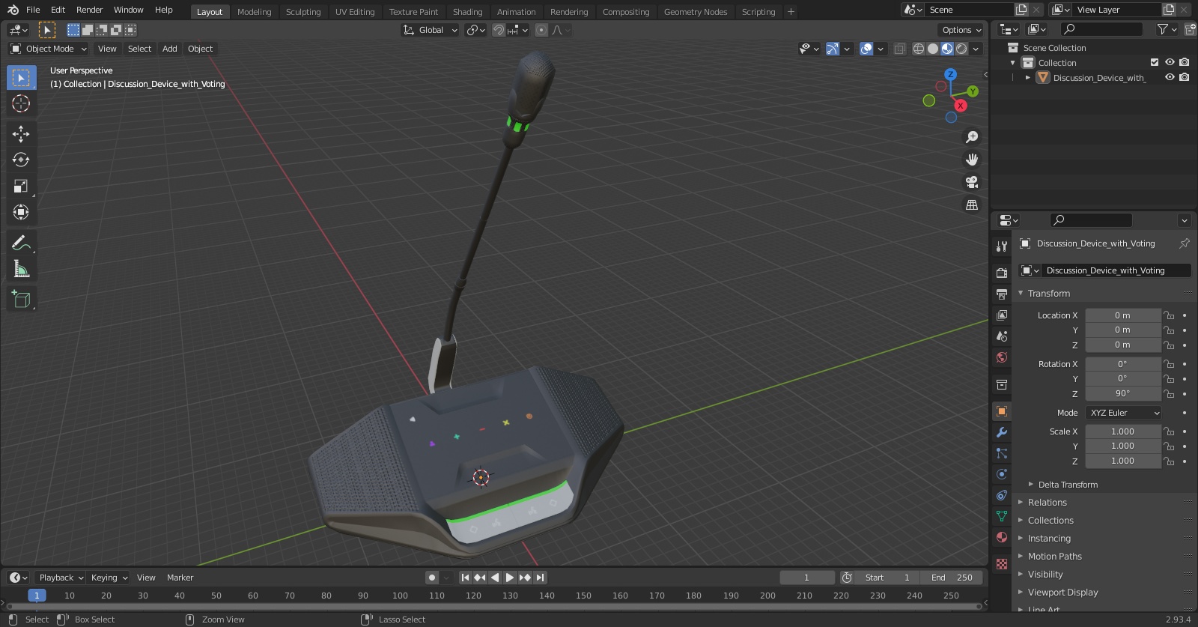This screenshot has width=1198, height=627.
Task: Jump to the animation end frame
Action: pyautogui.click(x=540, y=578)
